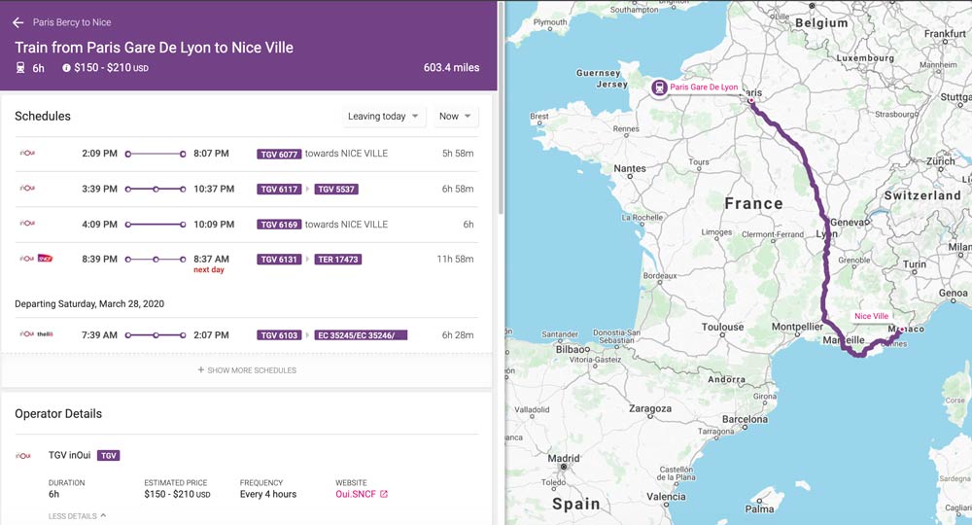Click the Departing Saturday, March 28, 2020 heading
Viewport: 972px width, 525px height.
click(89, 303)
